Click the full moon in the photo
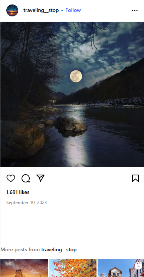This screenshot has width=144, height=277. (76, 76)
